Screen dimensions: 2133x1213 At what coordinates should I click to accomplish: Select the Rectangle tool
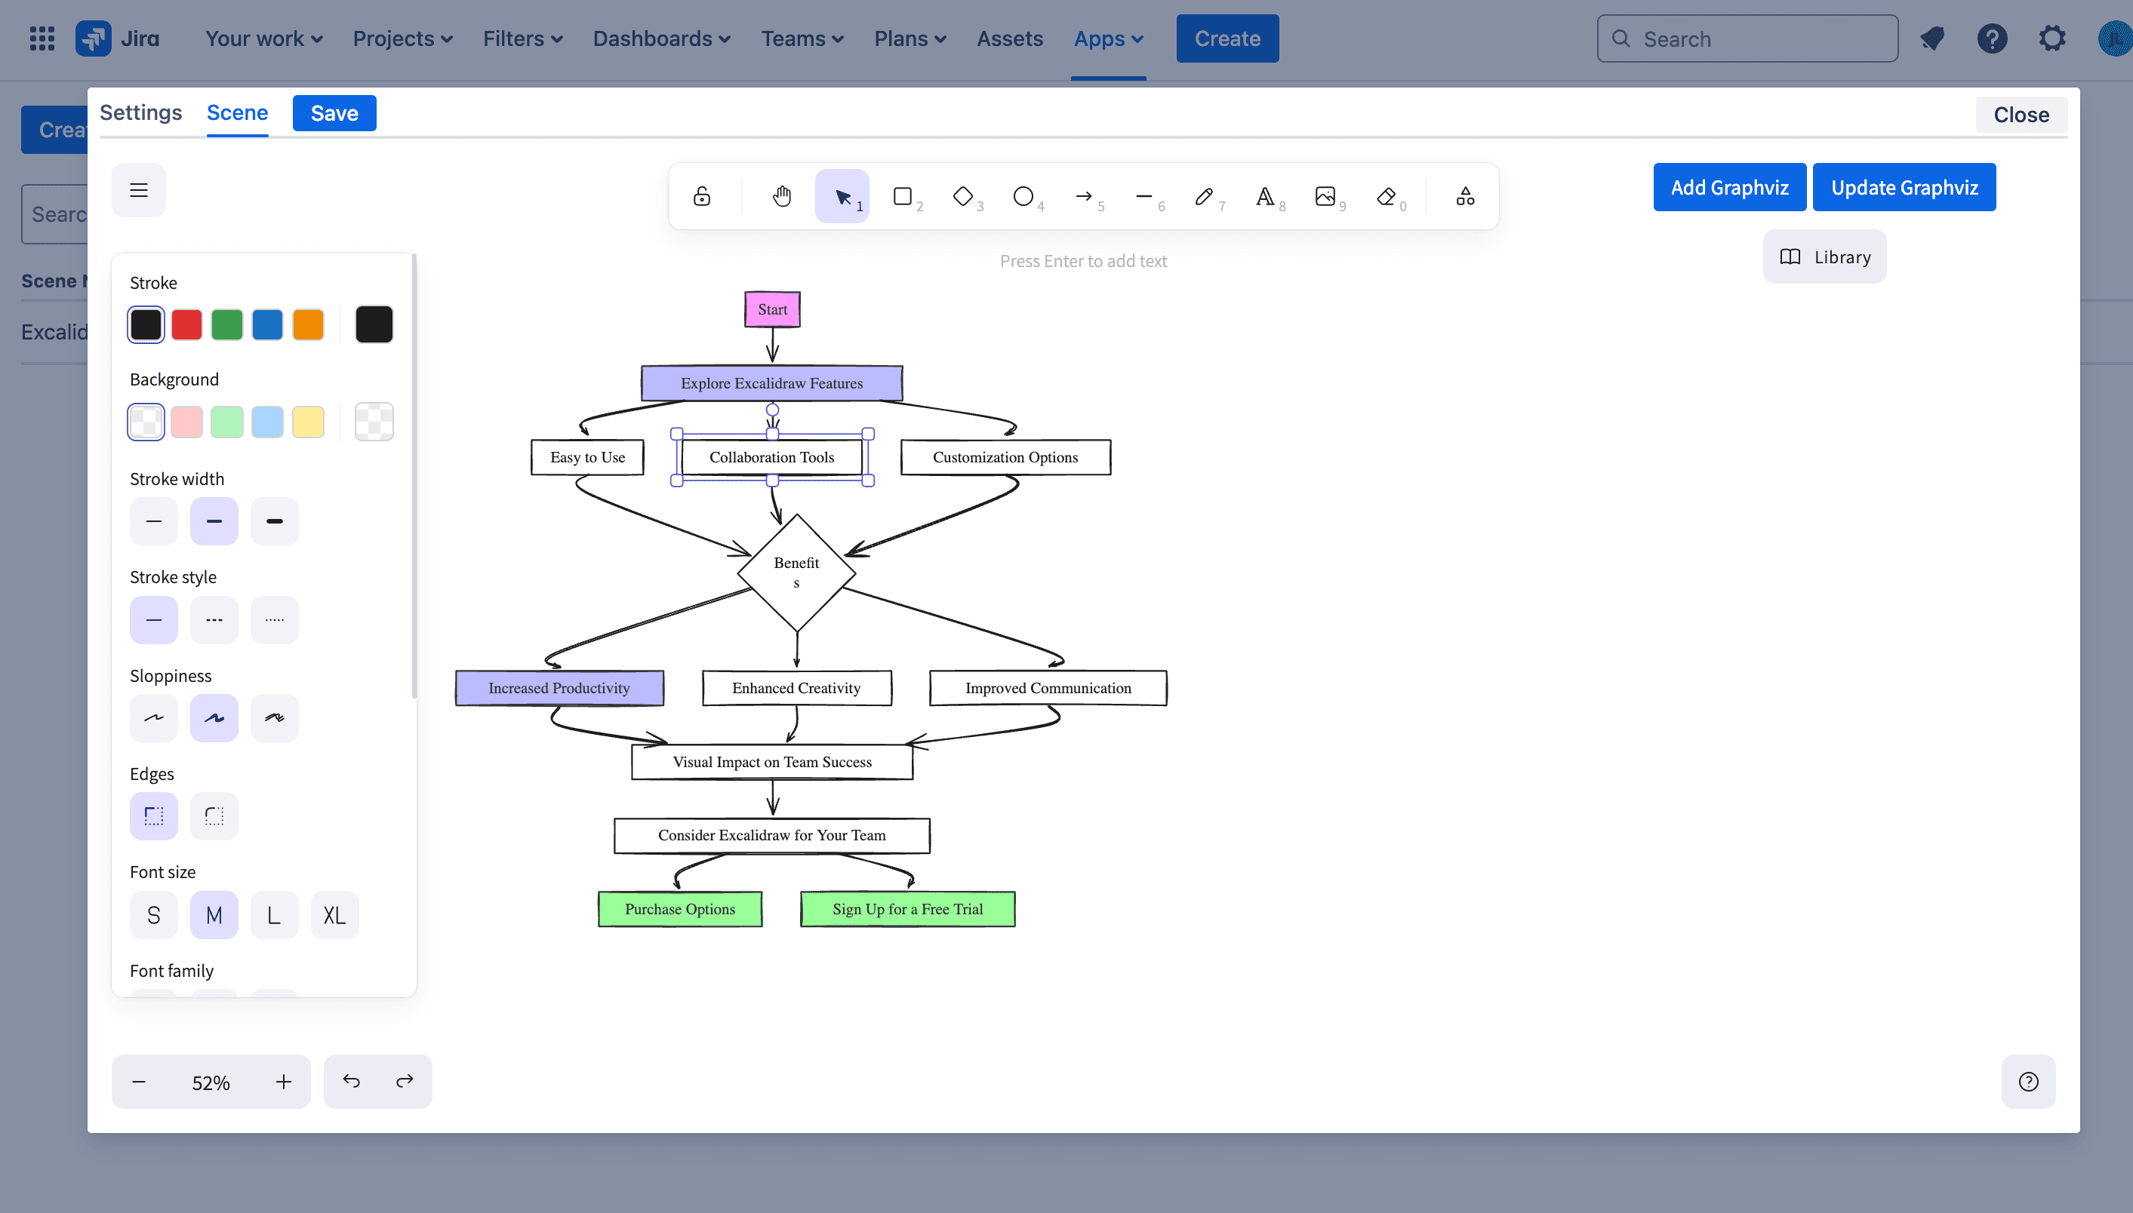coord(903,197)
